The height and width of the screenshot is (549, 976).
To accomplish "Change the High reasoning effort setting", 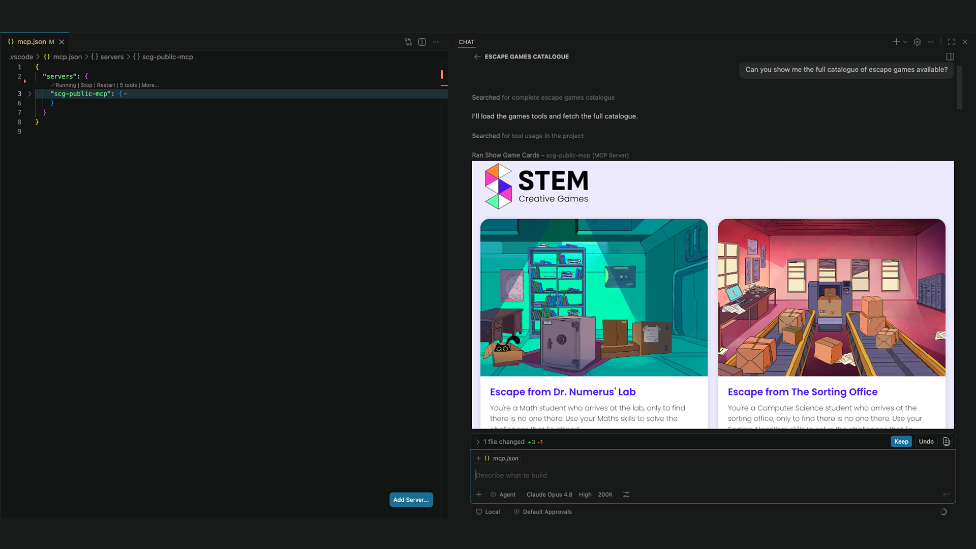I will (585, 495).
